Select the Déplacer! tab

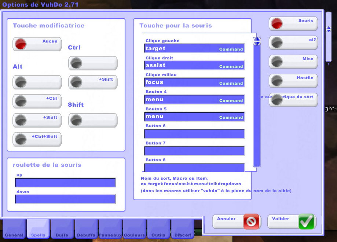(183, 229)
